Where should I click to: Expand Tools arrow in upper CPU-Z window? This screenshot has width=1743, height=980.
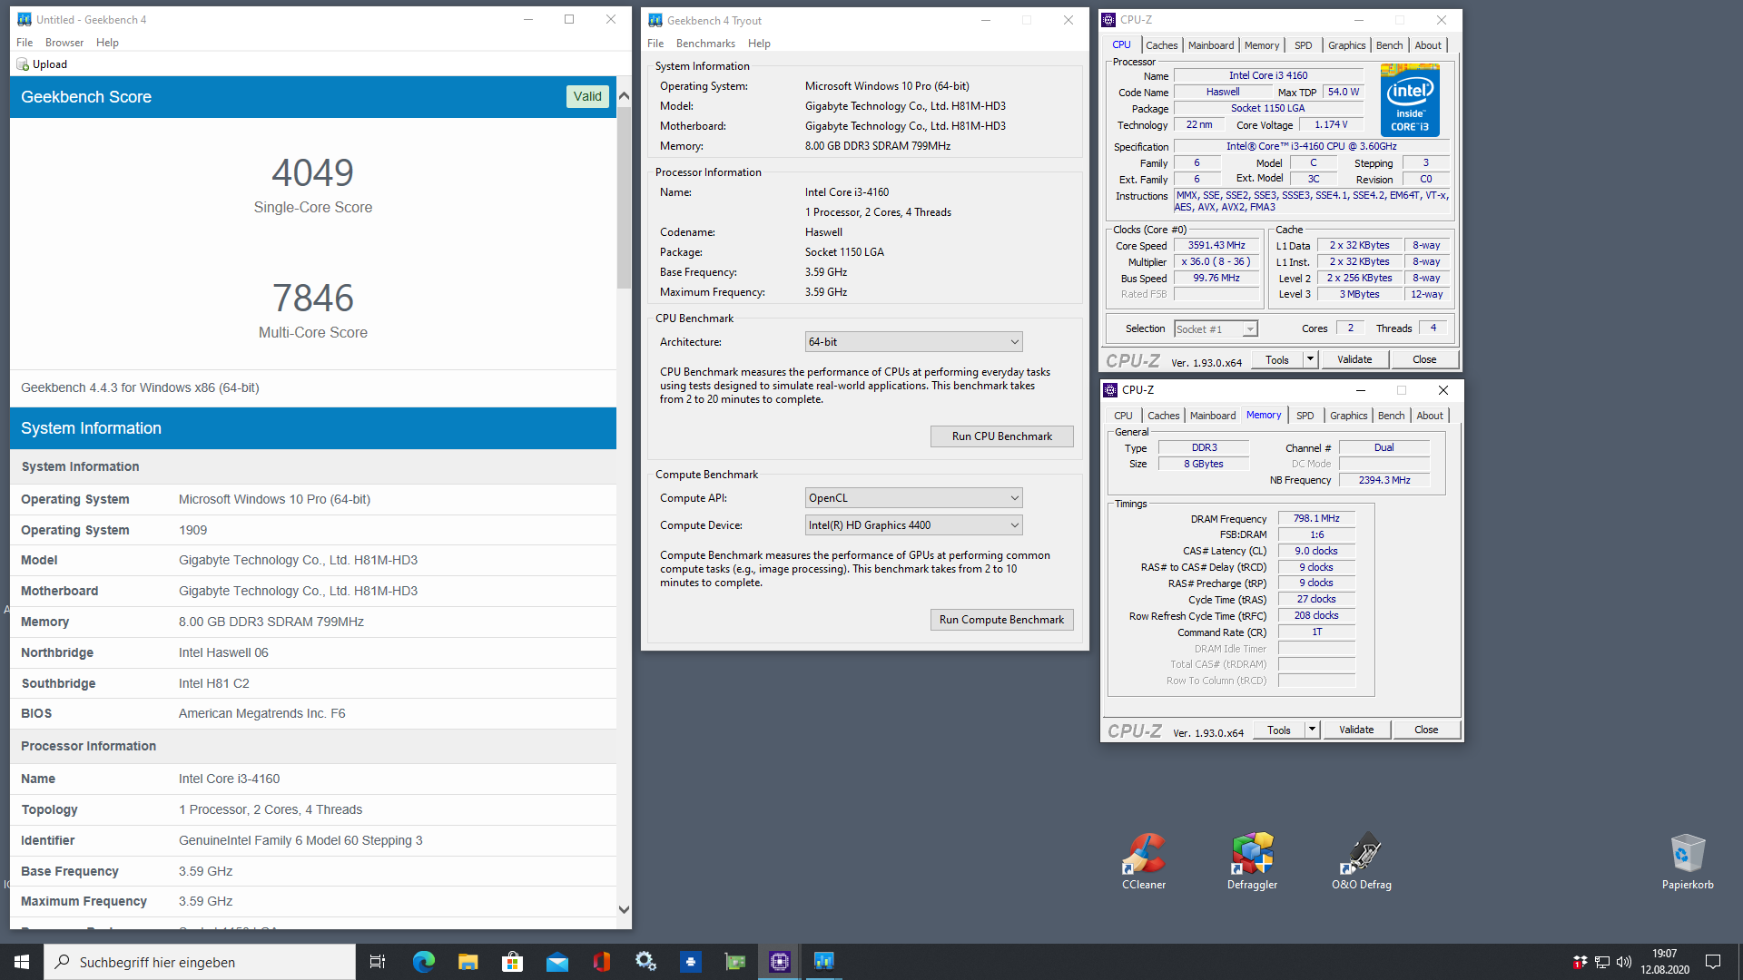coord(1310,360)
